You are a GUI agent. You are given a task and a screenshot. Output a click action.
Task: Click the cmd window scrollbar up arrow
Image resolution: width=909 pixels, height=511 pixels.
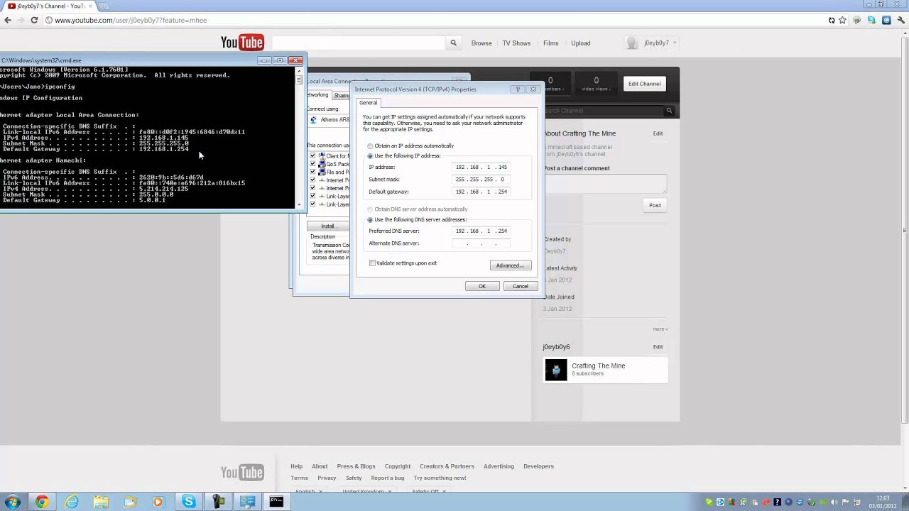point(299,71)
